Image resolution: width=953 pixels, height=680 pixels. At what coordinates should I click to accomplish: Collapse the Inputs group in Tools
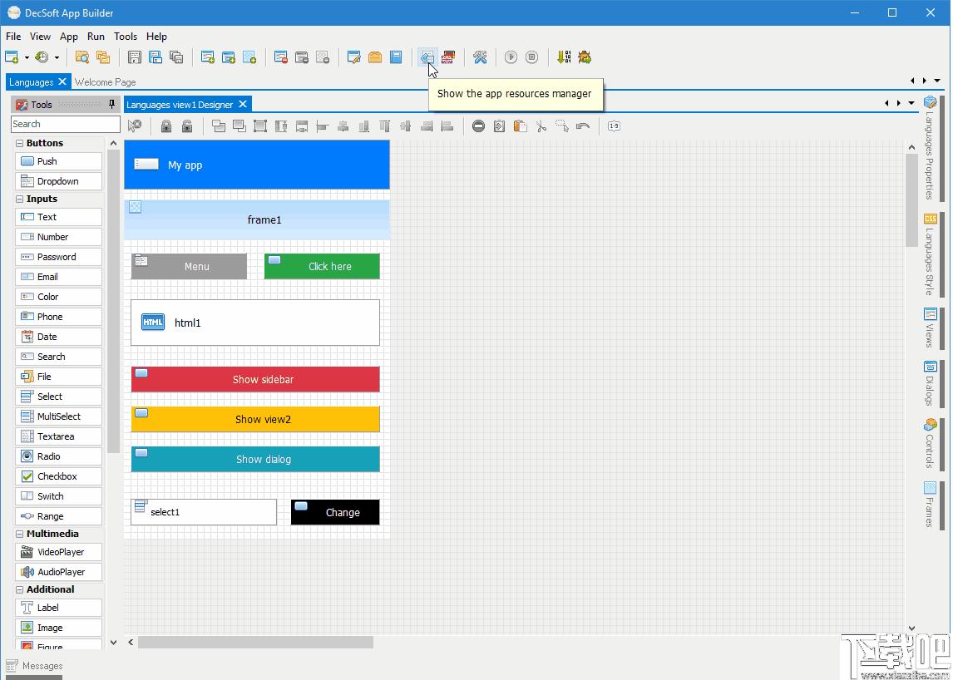(19, 200)
